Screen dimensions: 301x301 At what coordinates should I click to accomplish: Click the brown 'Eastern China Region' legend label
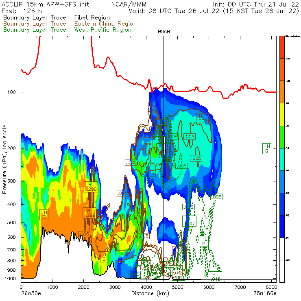[105, 24]
